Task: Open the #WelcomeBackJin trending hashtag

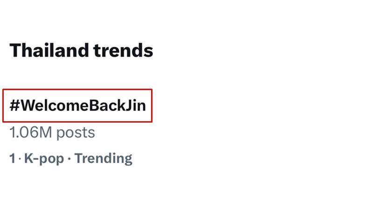Action: pyautogui.click(x=77, y=105)
